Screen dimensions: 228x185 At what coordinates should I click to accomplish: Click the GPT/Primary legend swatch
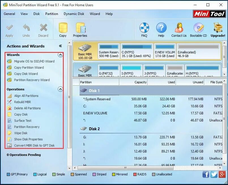click(8, 175)
